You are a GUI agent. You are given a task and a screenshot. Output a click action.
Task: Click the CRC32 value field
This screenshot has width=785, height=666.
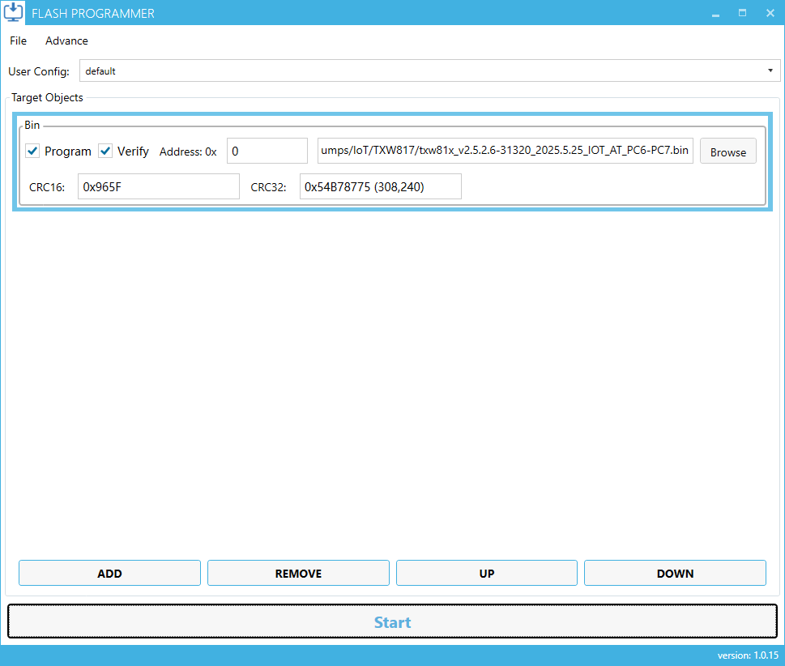click(381, 187)
